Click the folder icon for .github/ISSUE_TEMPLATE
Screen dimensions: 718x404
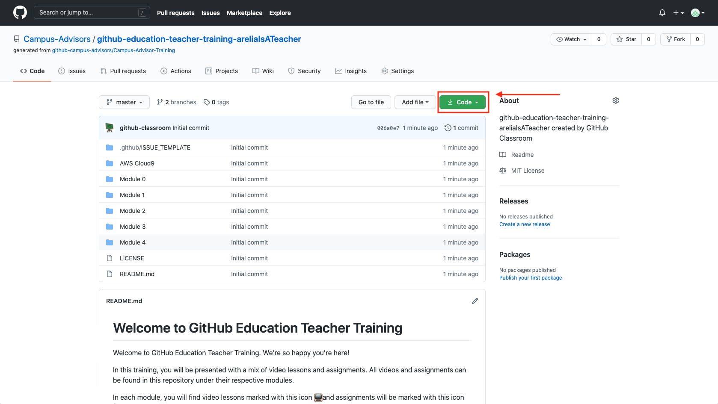[x=110, y=147]
